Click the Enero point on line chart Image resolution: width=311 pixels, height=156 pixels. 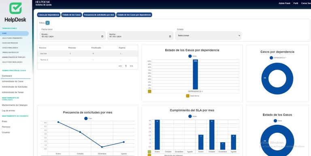[x=58, y=122]
